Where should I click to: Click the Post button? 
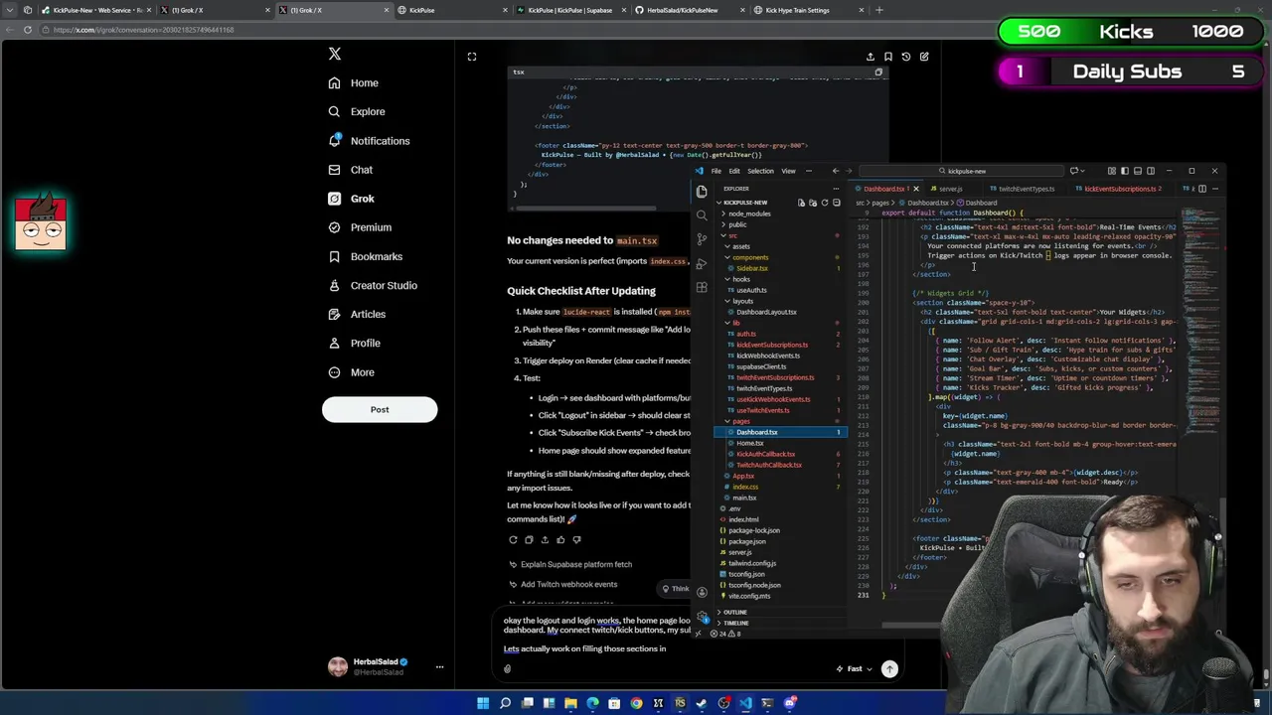tap(380, 409)
